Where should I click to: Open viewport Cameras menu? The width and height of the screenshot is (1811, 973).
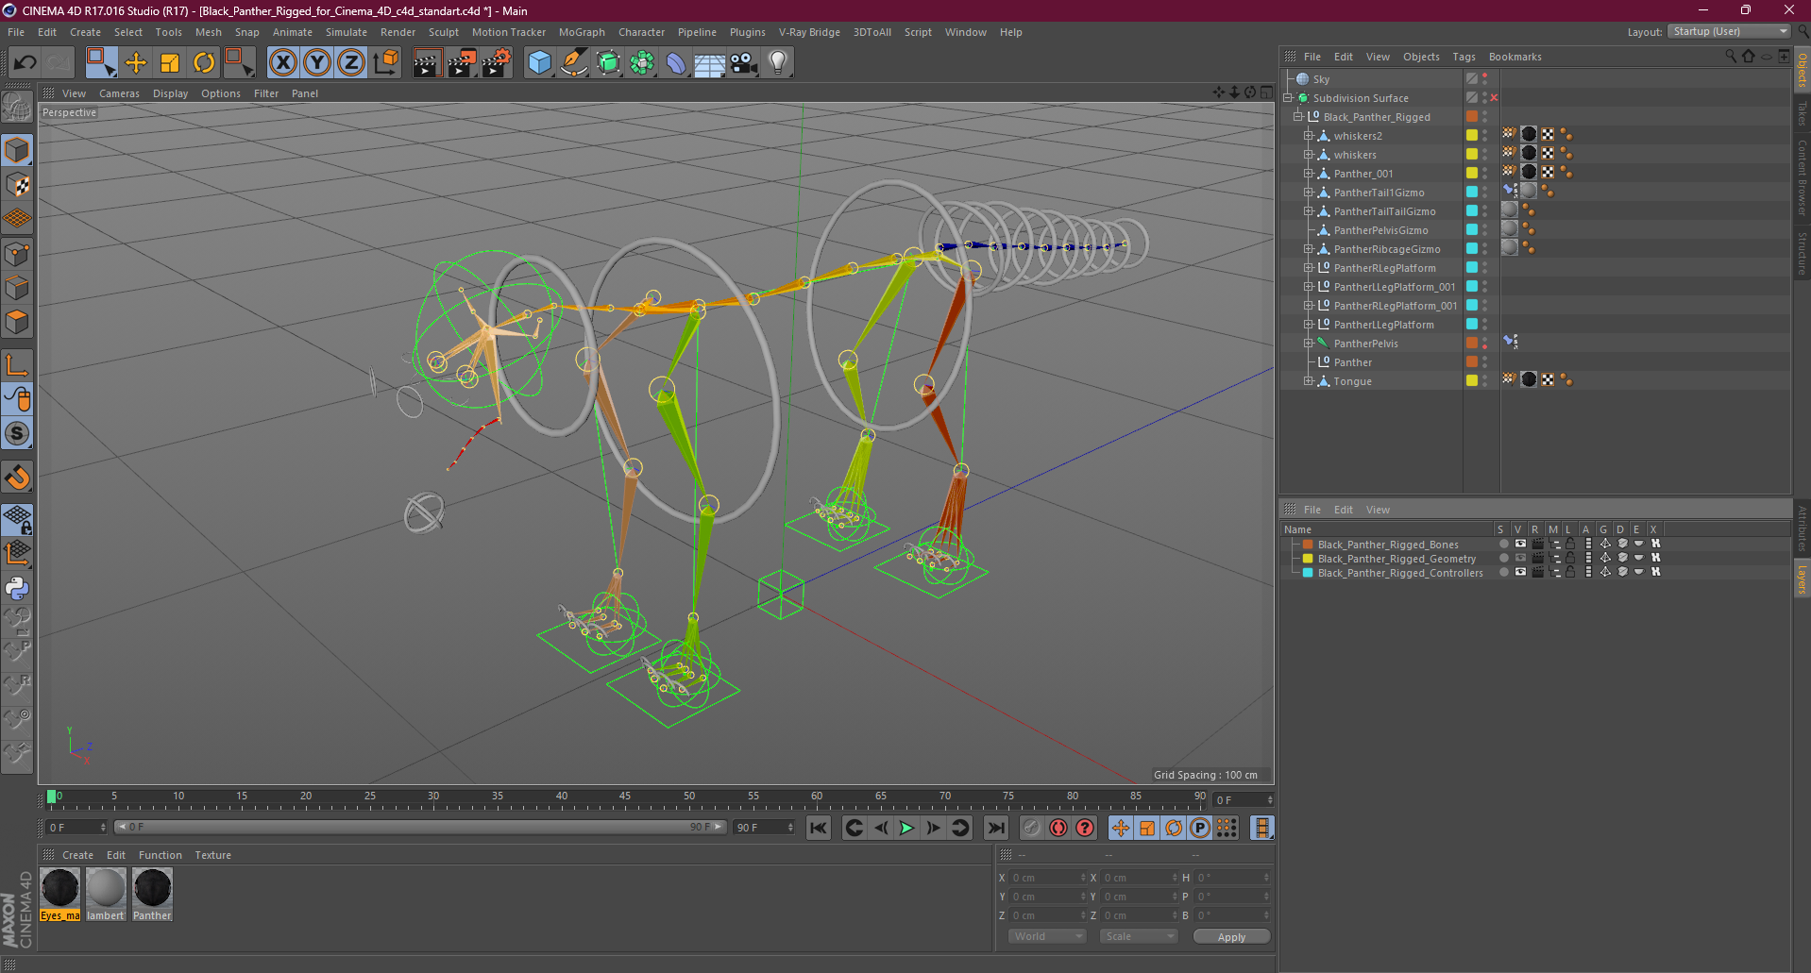[x=119, y=93]
